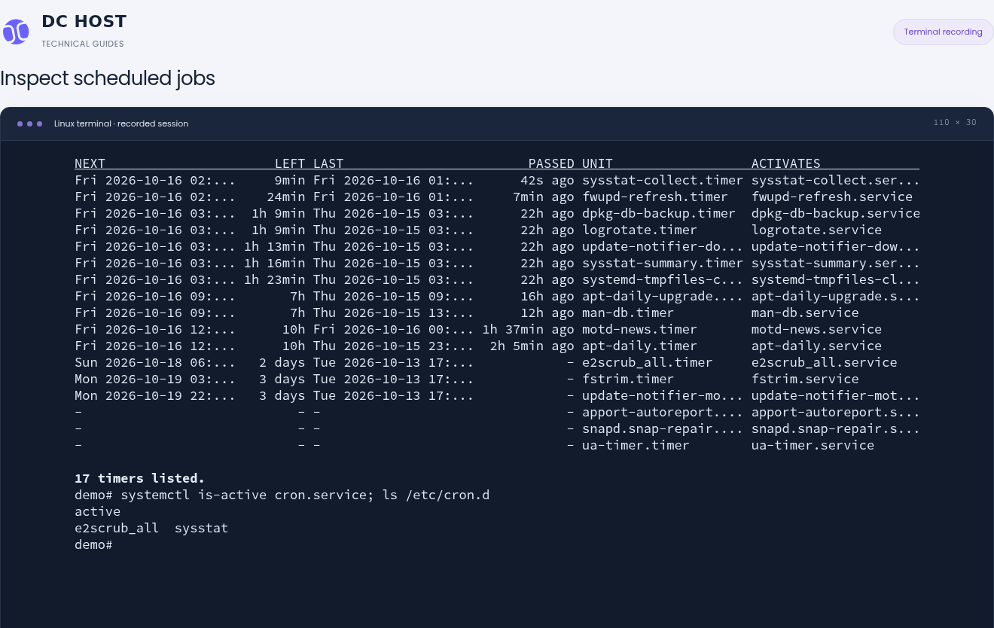Image resolution: width=994 pixels, height=628 pixels.
Task: Click the 'systemctl is-active cron.service' command line
Action: 282,495
